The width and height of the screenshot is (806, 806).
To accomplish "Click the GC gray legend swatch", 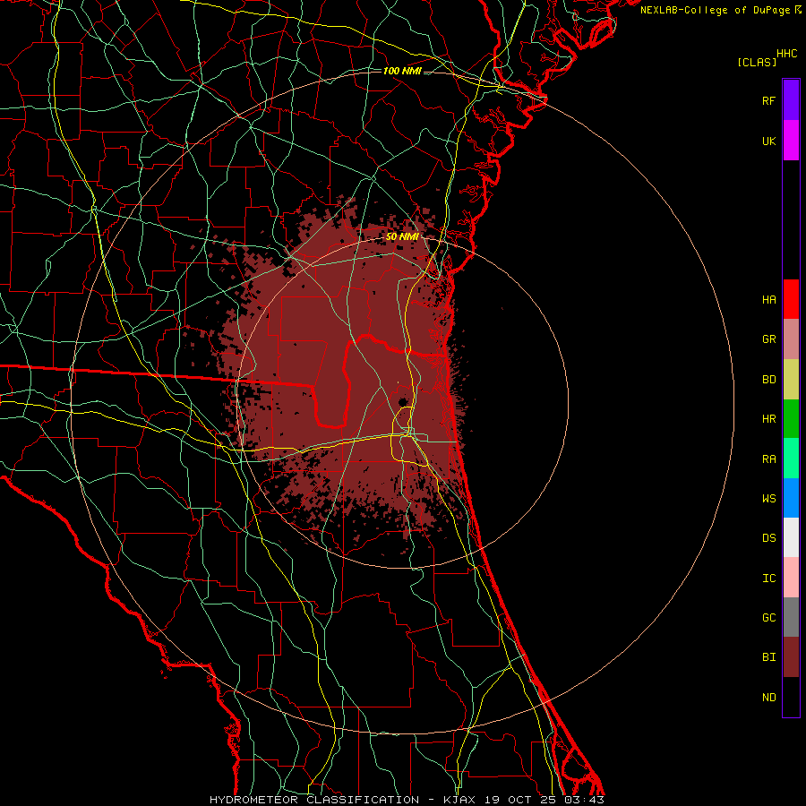I will click(x=791, y=617).
